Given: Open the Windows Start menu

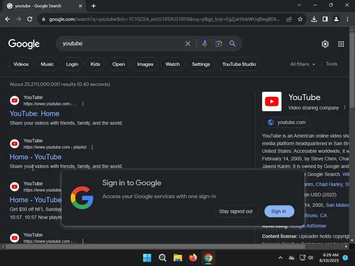Looking at the screenshot, I should click(x=147, y=258).
